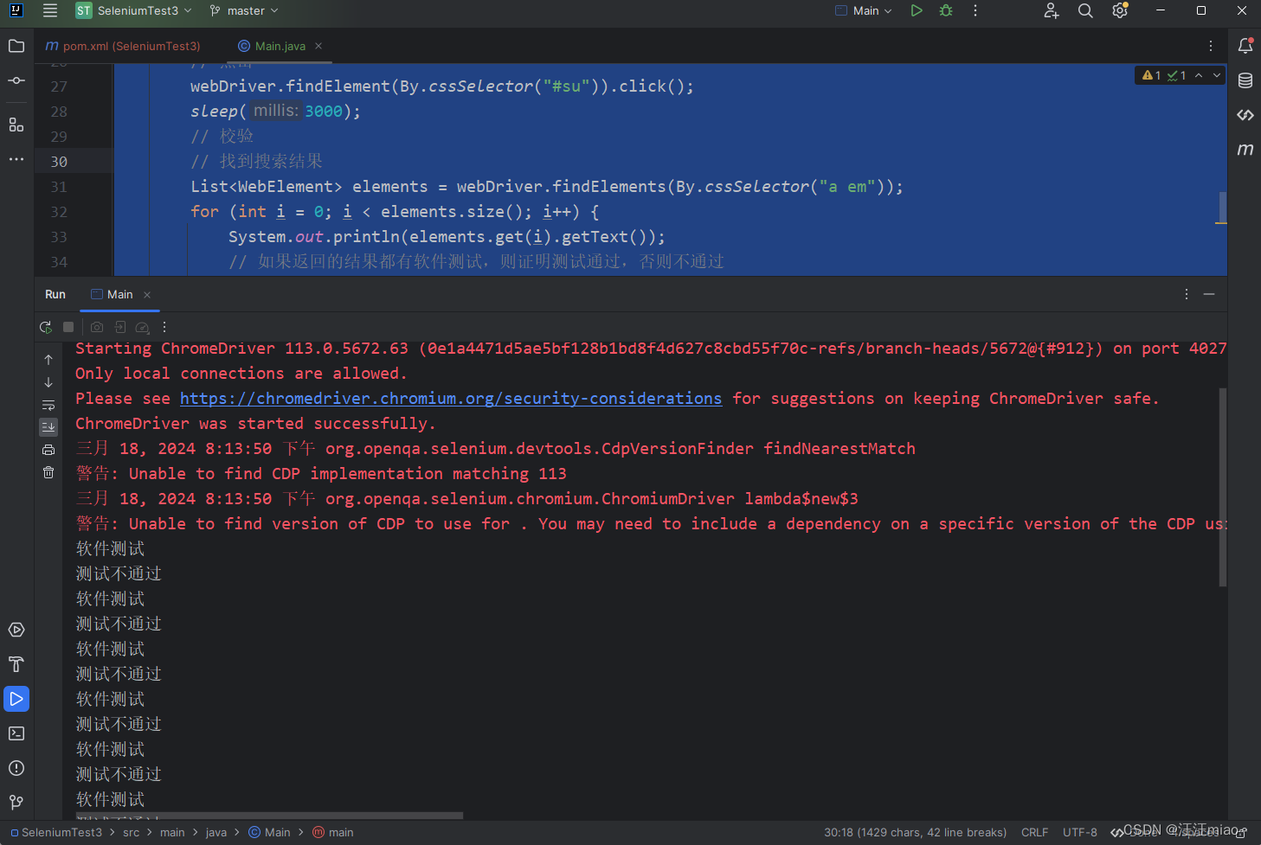Open the master branch dropdown
The image size is (1261, 845).
coord(244,10)
